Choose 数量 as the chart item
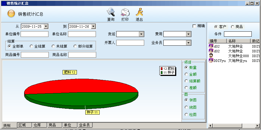This screenshot has height=130, width=261. coord(186,68)
